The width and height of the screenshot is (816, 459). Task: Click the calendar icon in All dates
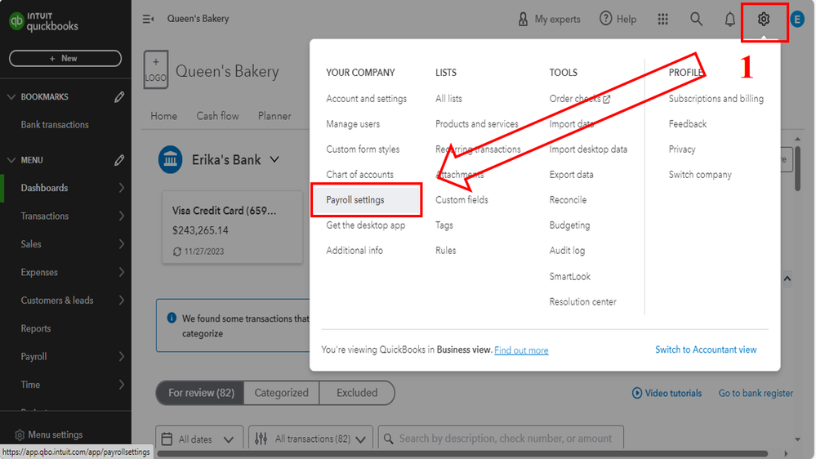point(167,439)
